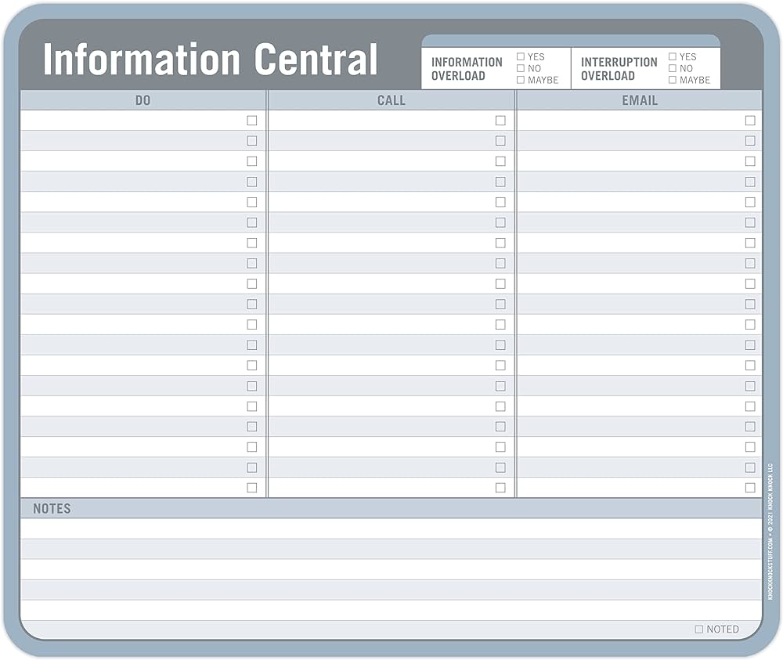Click the CALL column header
Viewport: 783px width, 660px height.
tap(391, 100)
